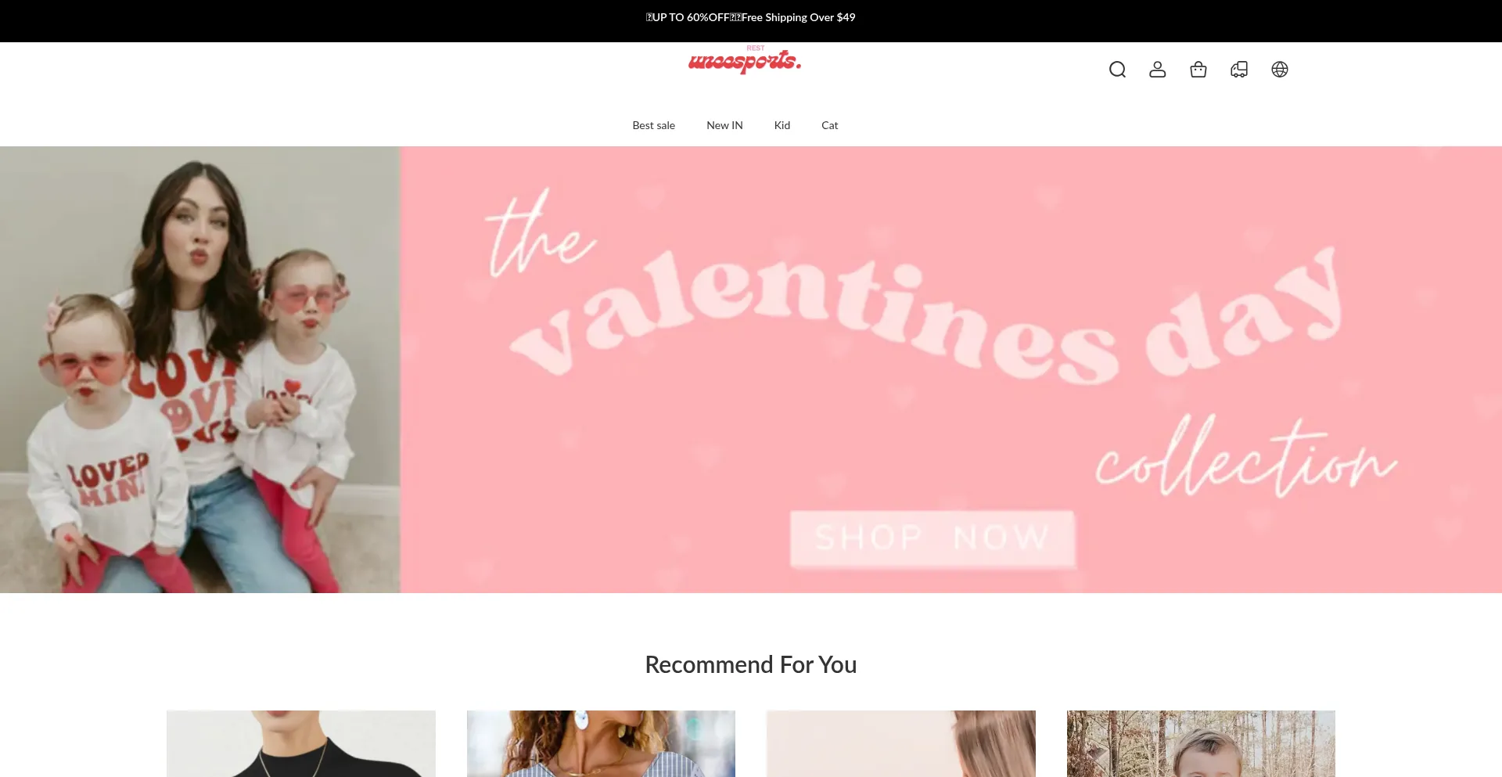Open the order tracking truck icon
The width and height of the screenshot is (1502, 777).
pyautogui.click(x=1239, y=70)
